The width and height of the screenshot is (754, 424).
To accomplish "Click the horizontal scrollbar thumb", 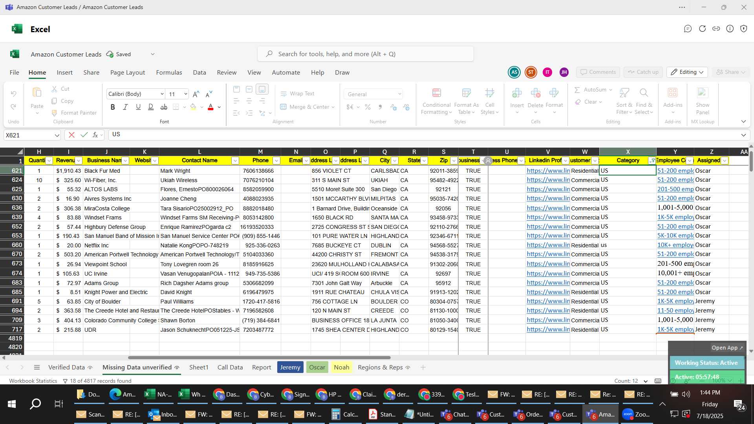I will pyautogui.click(x=259, y=358).
